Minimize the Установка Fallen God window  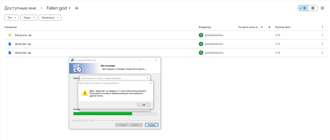140,60
